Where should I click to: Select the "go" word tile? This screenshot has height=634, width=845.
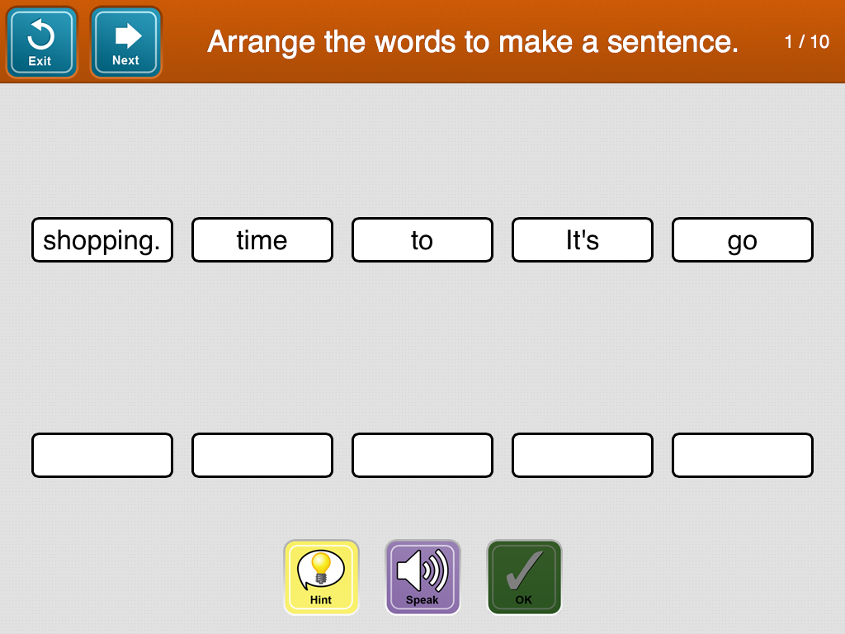click(x=743, y=240)
